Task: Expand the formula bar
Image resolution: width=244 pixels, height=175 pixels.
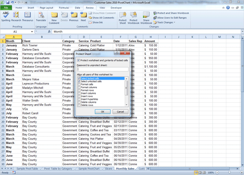Action: tap(242, 31)
